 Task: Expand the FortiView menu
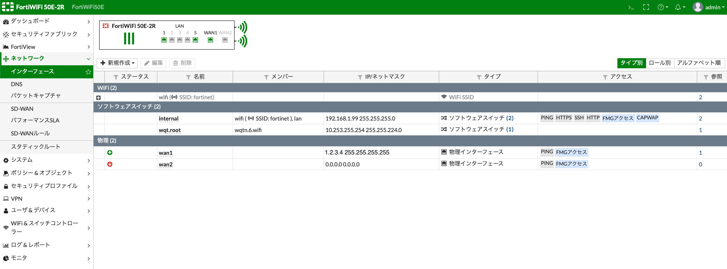(47, 47)
